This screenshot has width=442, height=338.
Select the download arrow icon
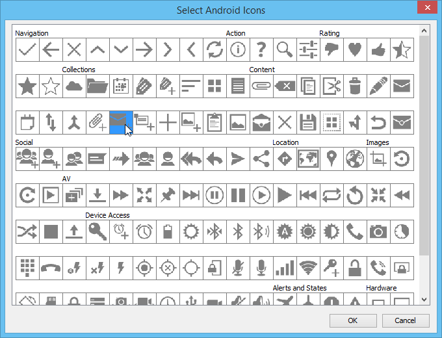tap(97, 195)
